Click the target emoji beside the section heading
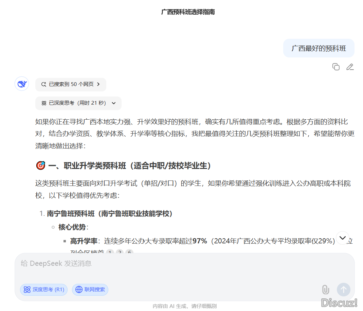 click(40, 166)
